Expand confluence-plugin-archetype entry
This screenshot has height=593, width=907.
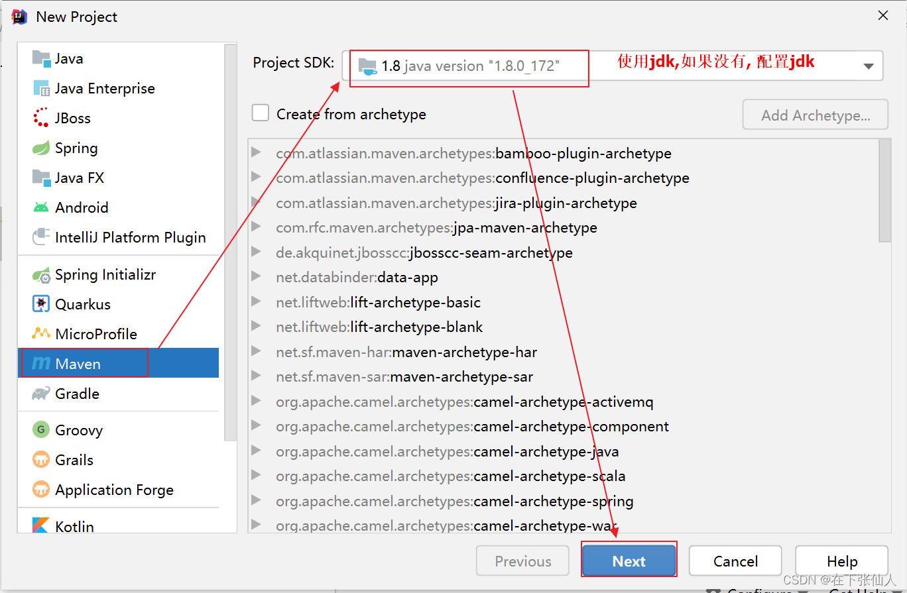tap(257, 177)
